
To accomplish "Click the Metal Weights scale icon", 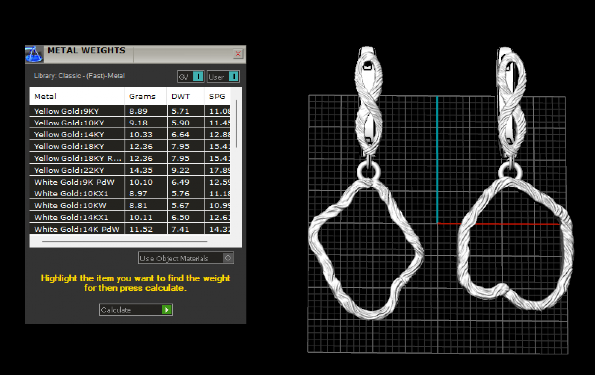I will point(34,54).
